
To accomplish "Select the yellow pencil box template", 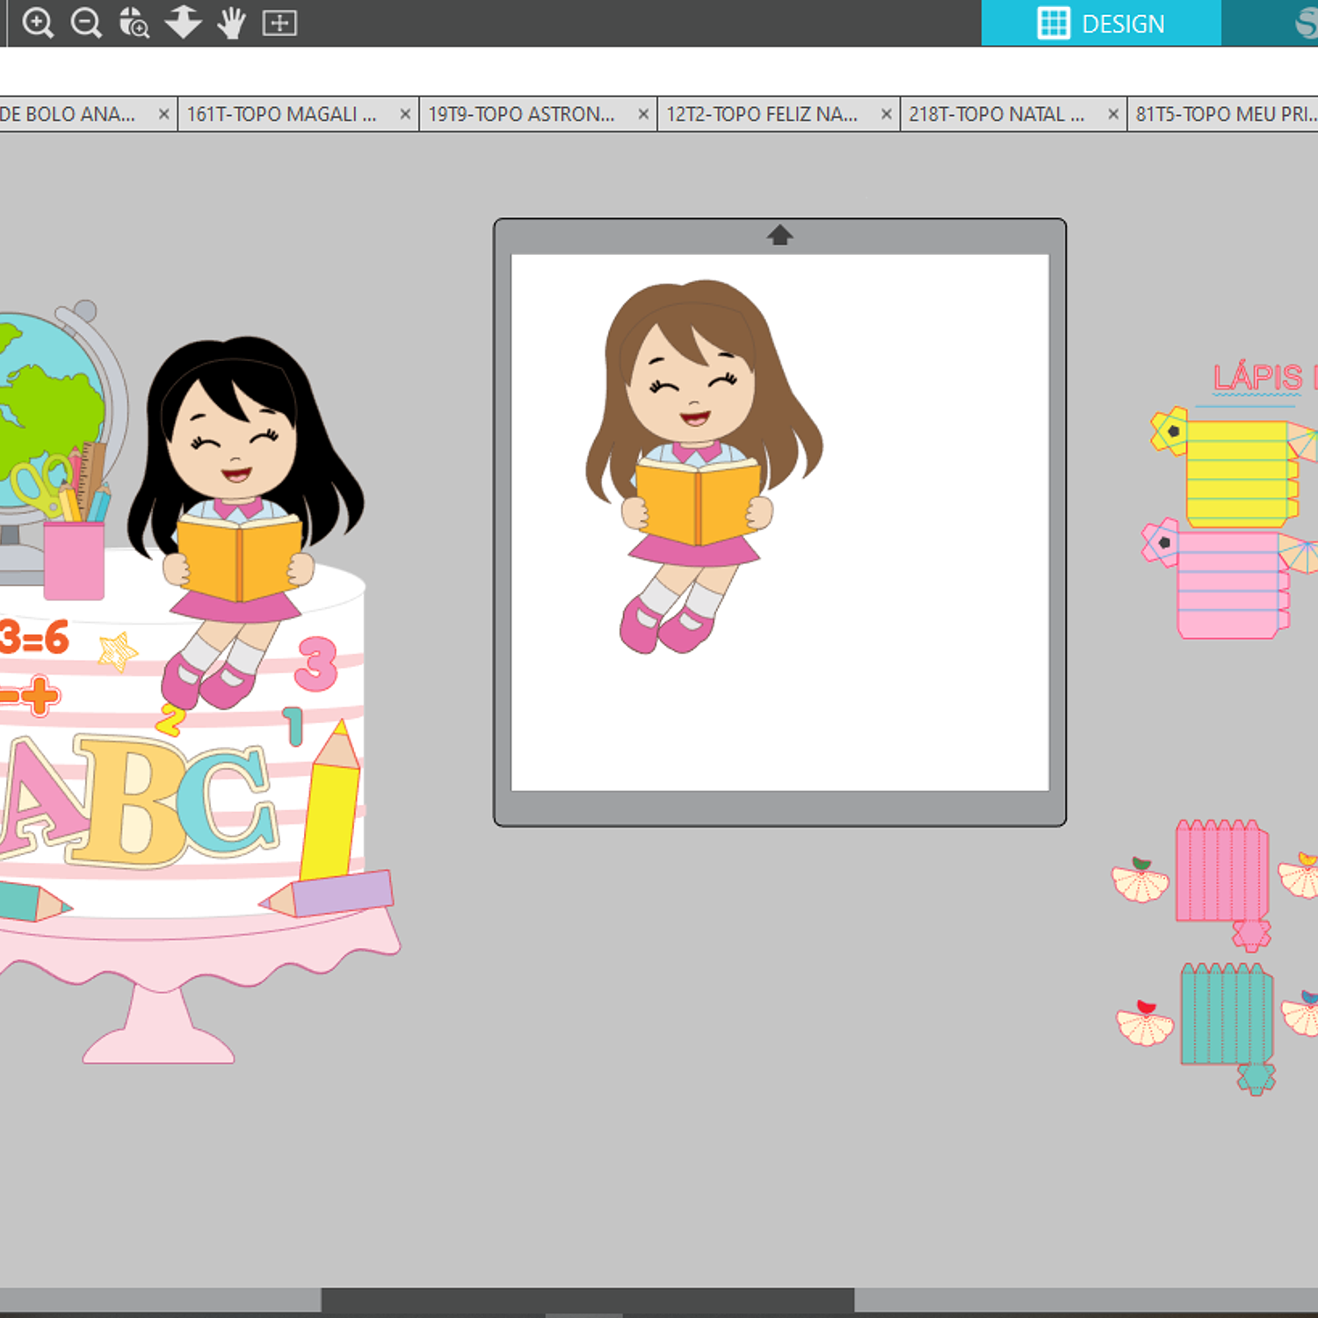I will click(1237, 473).
